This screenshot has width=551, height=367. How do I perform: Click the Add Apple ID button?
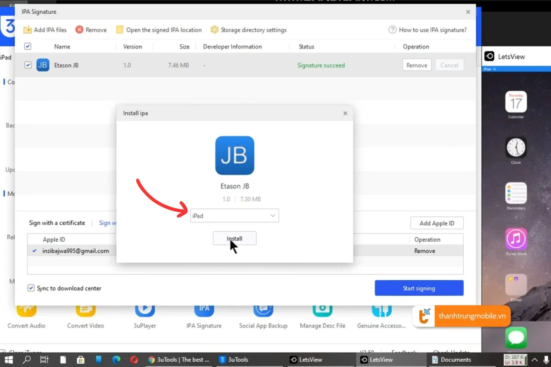437,223
